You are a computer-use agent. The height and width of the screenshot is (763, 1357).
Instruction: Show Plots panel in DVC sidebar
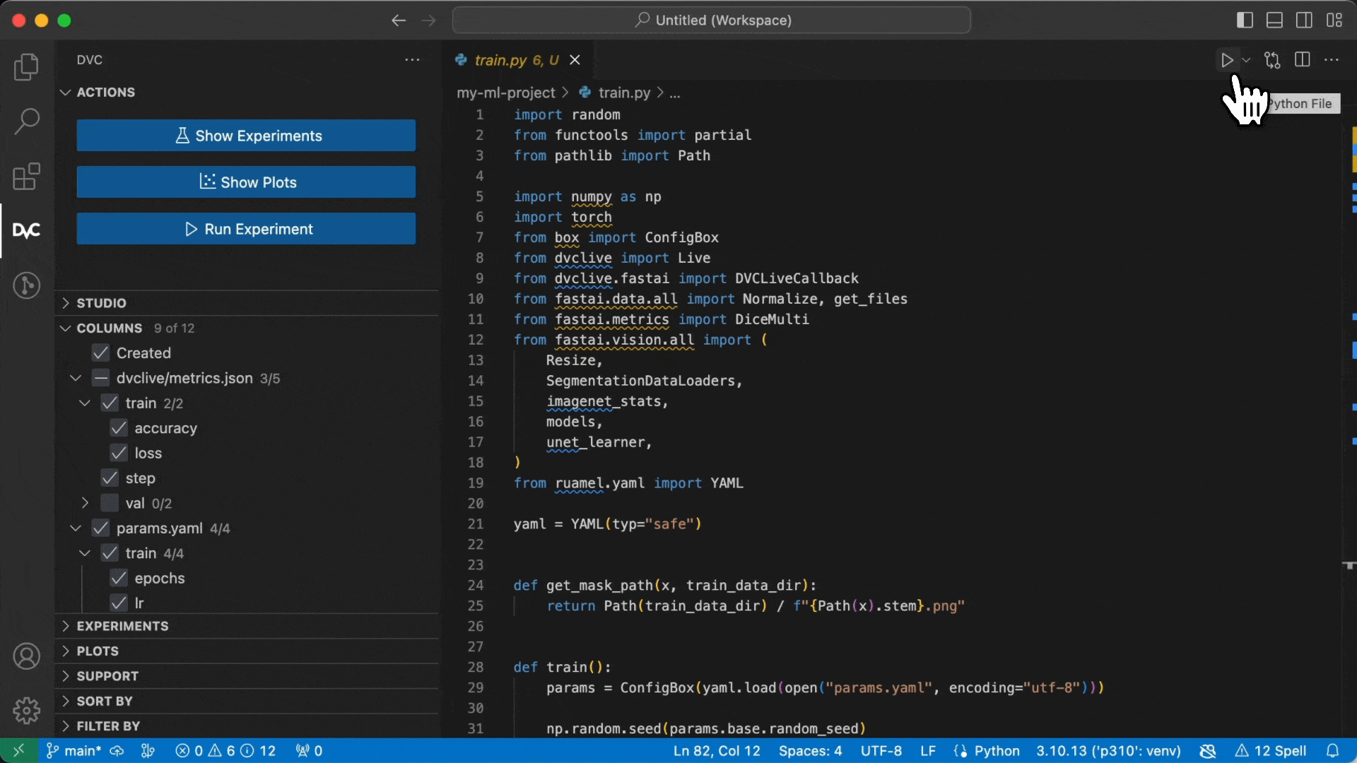(247, 182)
